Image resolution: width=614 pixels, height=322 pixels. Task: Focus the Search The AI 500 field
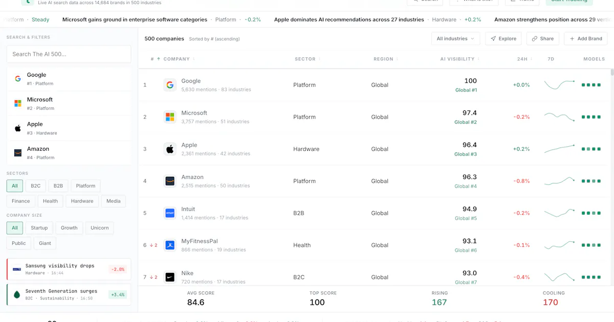69,54
